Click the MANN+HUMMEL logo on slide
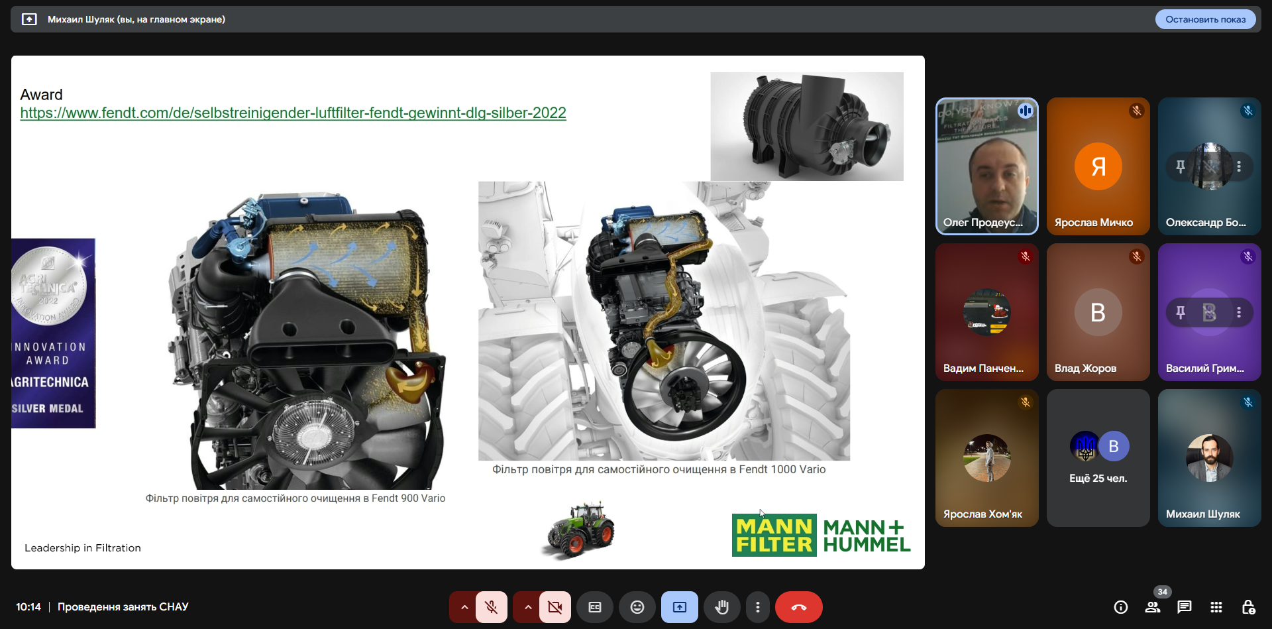Screen dimensions: 1272x629 point(867,536)
